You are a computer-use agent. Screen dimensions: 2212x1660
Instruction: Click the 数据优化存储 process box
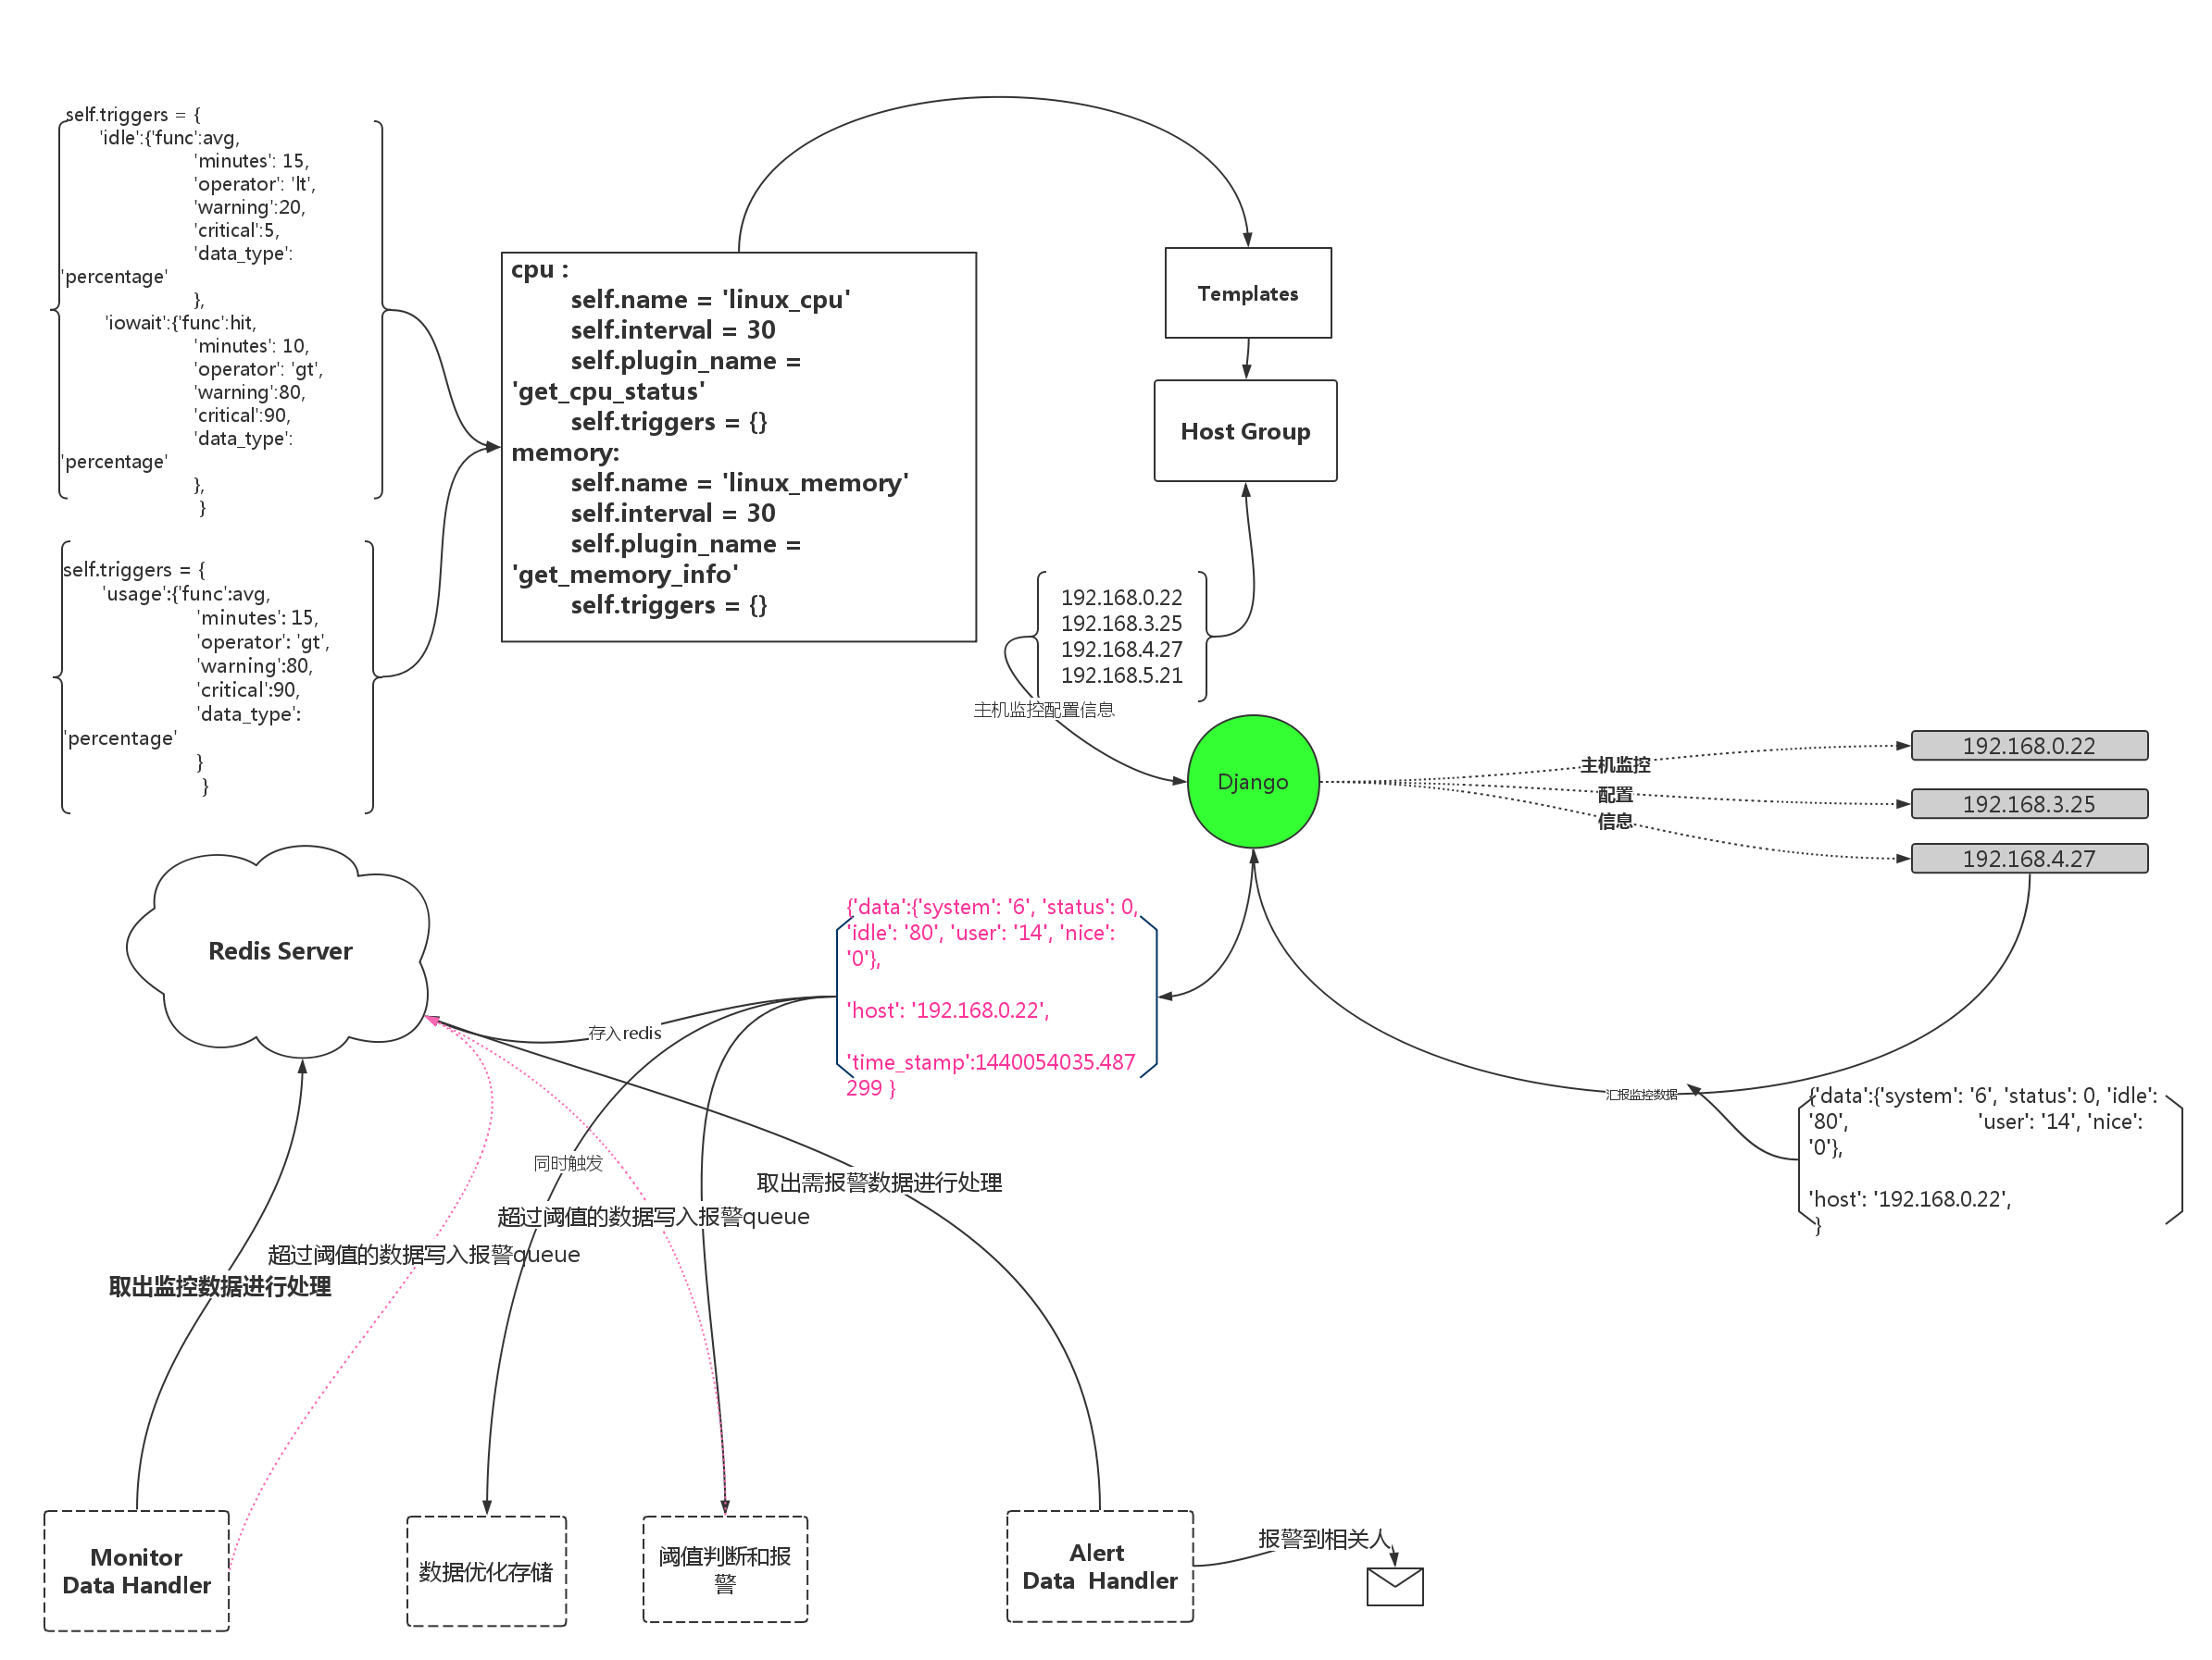[487, 1571]
